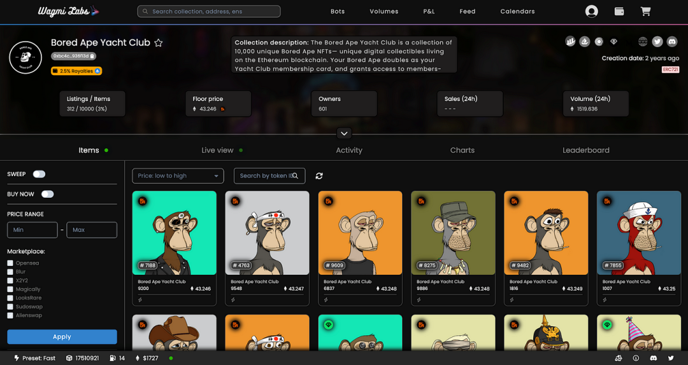Click the Min price field
The width and height of the screenshot is (688, 365).
pyautogui.click(x=32, y=230)
